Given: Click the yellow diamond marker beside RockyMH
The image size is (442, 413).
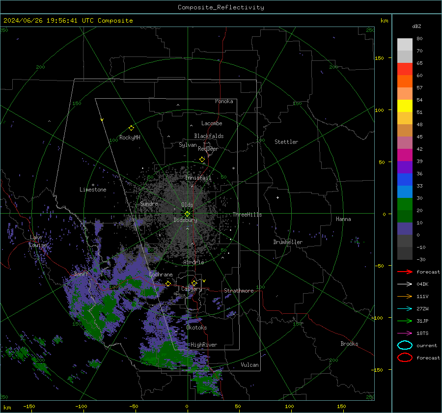Looking at the screenshot, I should point(131,128).
